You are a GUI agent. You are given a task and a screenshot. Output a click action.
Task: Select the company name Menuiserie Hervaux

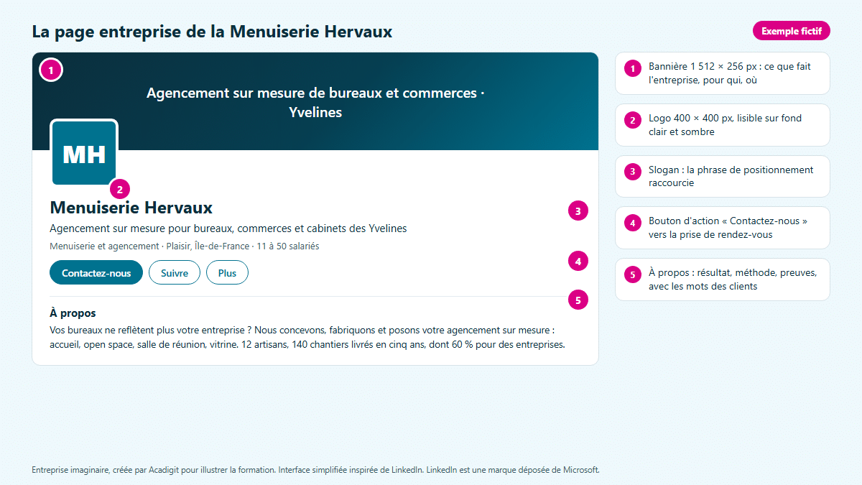pos(131,208)
